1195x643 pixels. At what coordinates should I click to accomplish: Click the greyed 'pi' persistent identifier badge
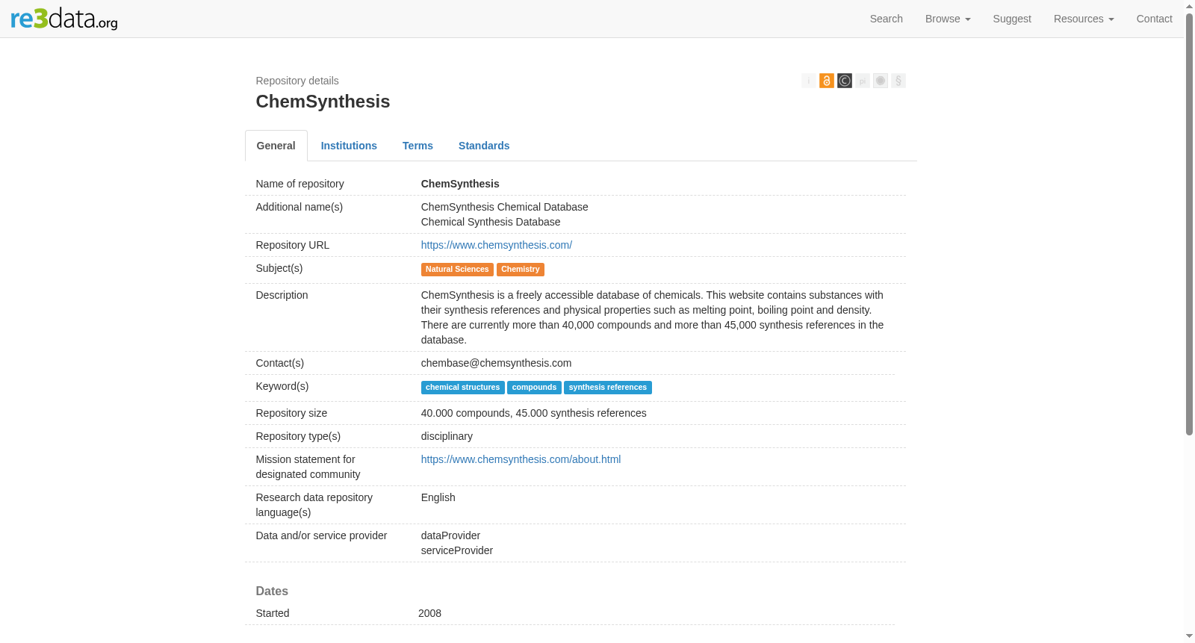click(x=863, y=81)
